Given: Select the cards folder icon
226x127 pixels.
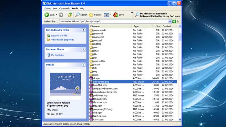Looking at the screenshot, I should pyautogui.click(x=91, y=75).
